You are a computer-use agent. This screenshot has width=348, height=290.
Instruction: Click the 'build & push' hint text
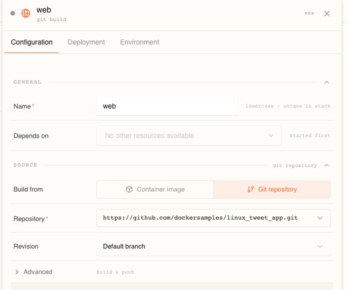point(115,272)
